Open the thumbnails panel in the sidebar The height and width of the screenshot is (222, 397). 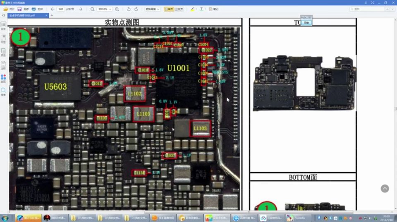[x=3, y=52]
